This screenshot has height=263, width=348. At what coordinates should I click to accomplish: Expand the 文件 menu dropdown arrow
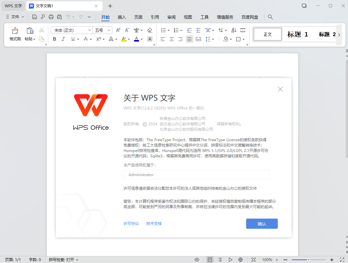[23, 17]
